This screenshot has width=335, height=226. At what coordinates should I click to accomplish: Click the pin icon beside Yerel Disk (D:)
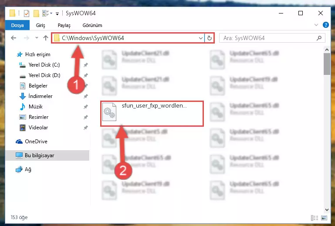[86, 75]
